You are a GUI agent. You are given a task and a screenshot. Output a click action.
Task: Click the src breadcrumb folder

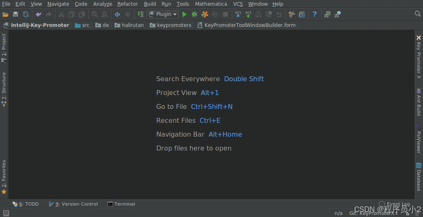(82, 25)
